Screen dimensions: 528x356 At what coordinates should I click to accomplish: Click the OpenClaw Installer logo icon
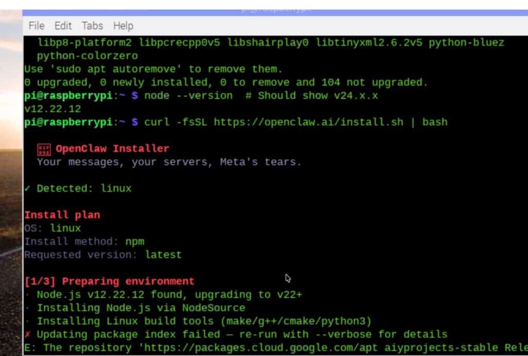[45, 148]
